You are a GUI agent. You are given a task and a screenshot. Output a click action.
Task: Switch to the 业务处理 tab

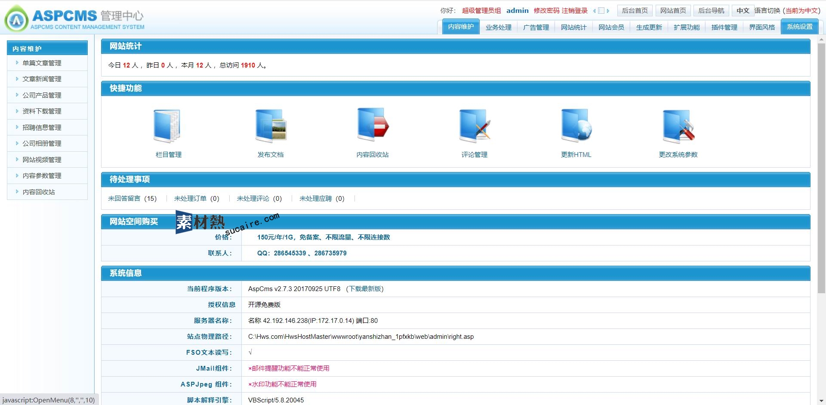tap(499, 27)
